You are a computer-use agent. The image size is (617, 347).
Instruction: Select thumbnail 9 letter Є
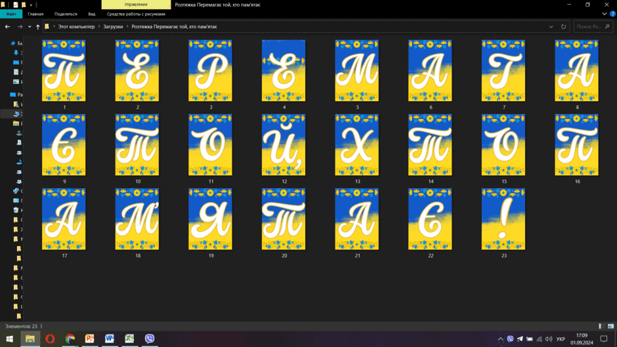[x=64, y=145]
